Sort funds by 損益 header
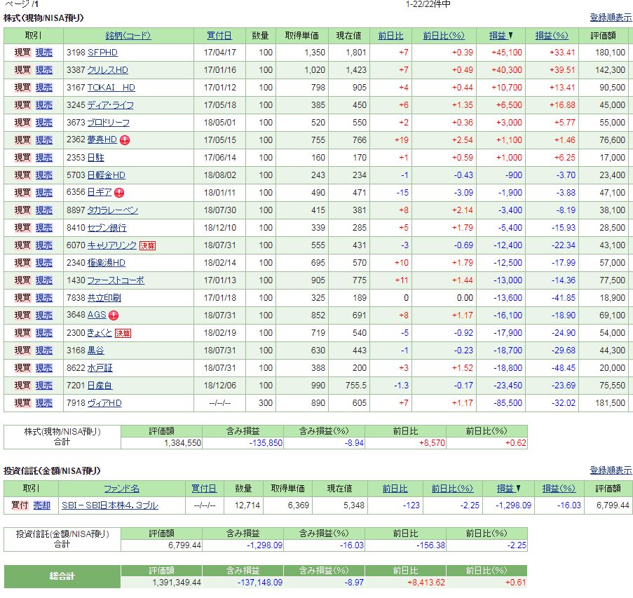Image resolution: width=633 pixels, height=598 pixels. point(508,489)
